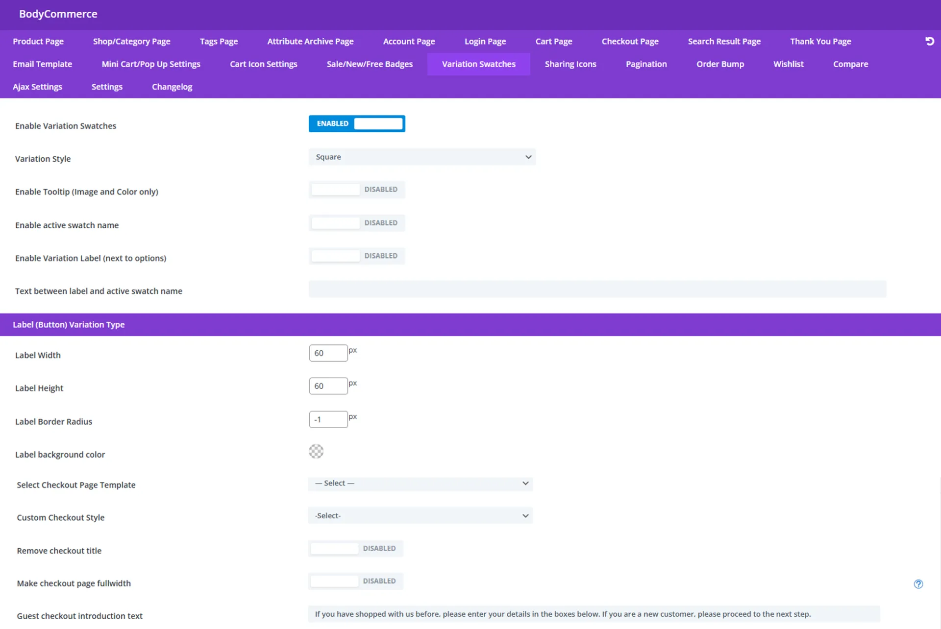Click the BodyCommerce title
This screenshot has width=941, height=629.
(x=58, y=14)
